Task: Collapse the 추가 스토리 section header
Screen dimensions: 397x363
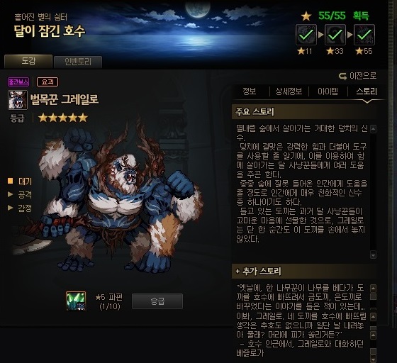Action: [x=304, y=271]
